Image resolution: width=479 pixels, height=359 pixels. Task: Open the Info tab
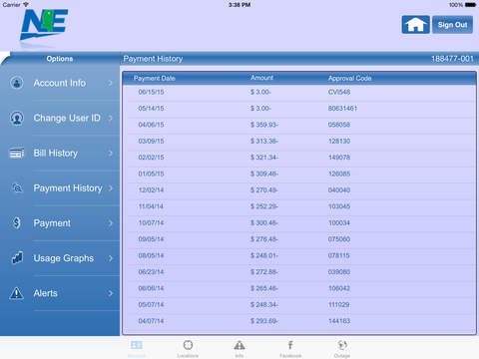[x=239, y=349]
